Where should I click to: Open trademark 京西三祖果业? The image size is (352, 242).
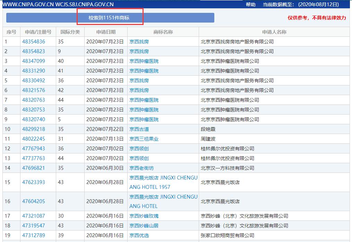point(144,139)
